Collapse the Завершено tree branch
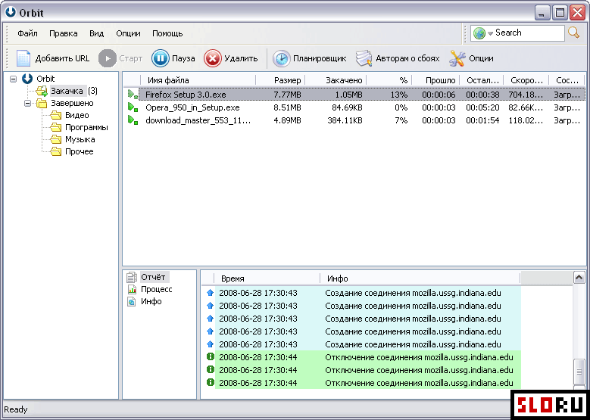Screen dimensions: 590x420 point(28,103)
